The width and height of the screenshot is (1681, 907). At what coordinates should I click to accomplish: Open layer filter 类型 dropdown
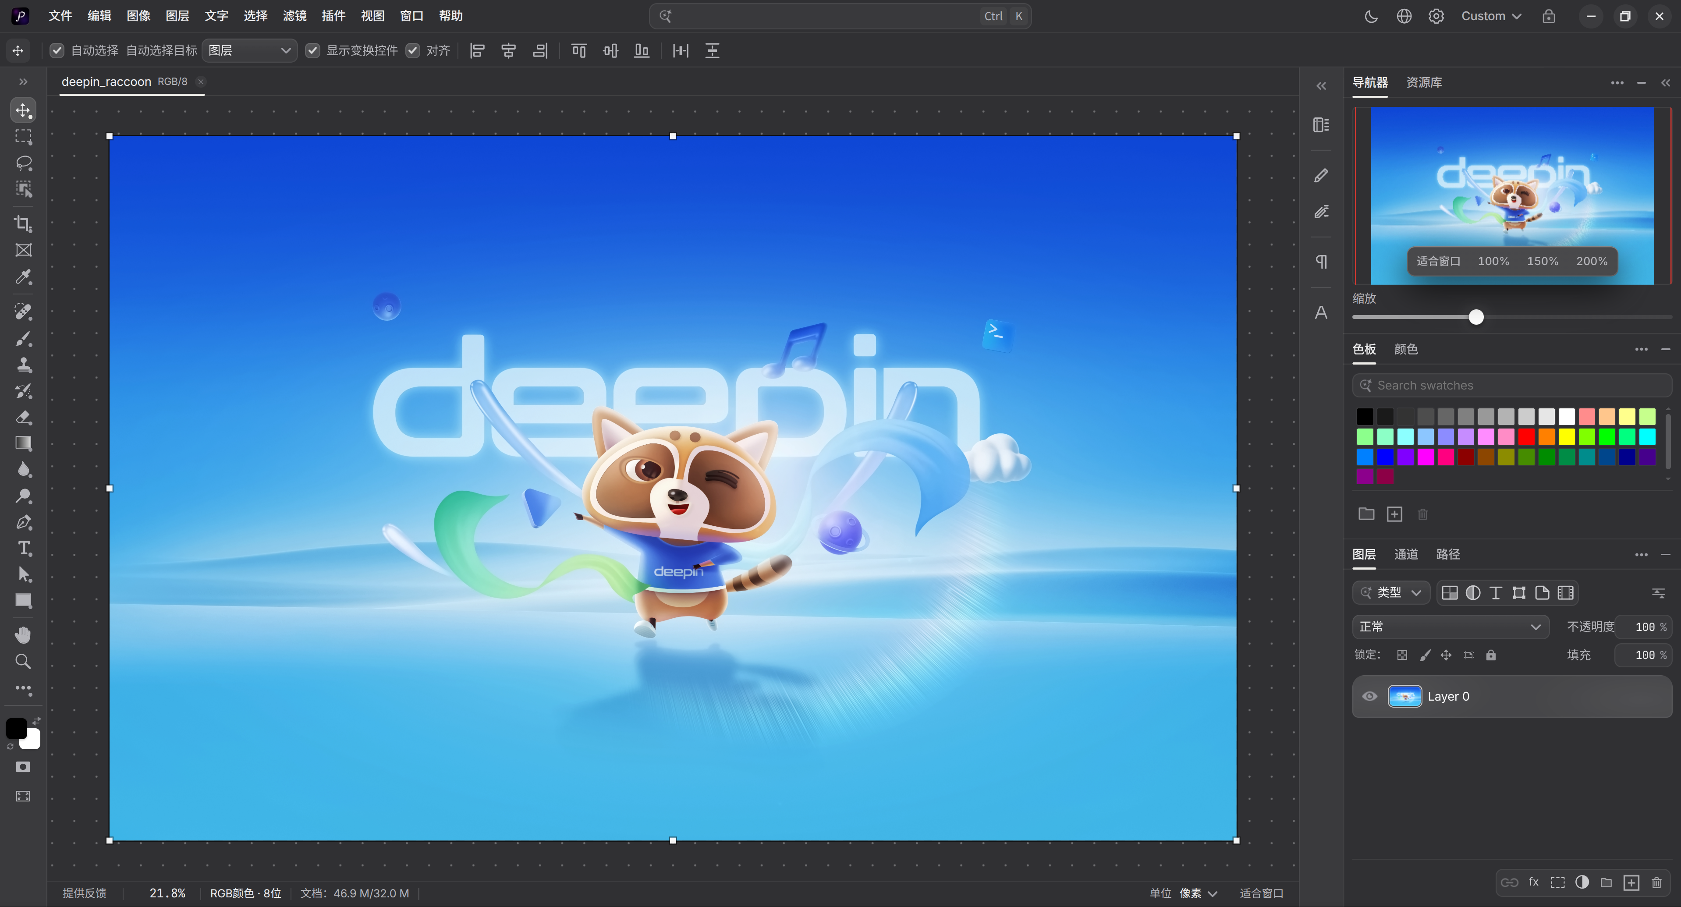tap(1390, 592)
